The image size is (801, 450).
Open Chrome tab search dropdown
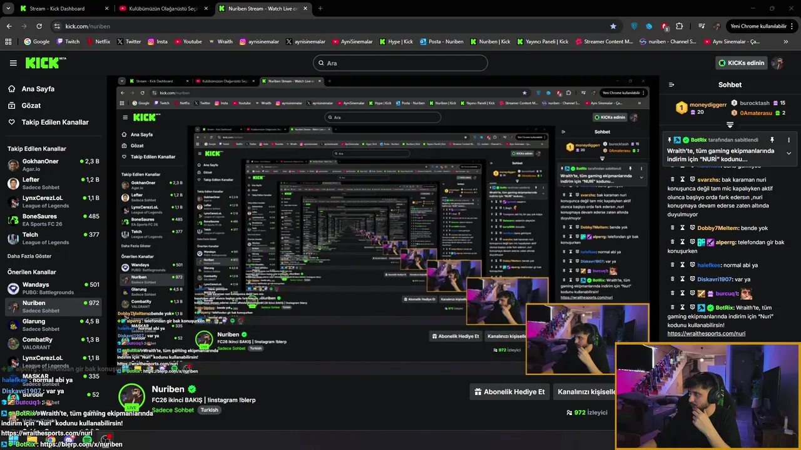9,9
